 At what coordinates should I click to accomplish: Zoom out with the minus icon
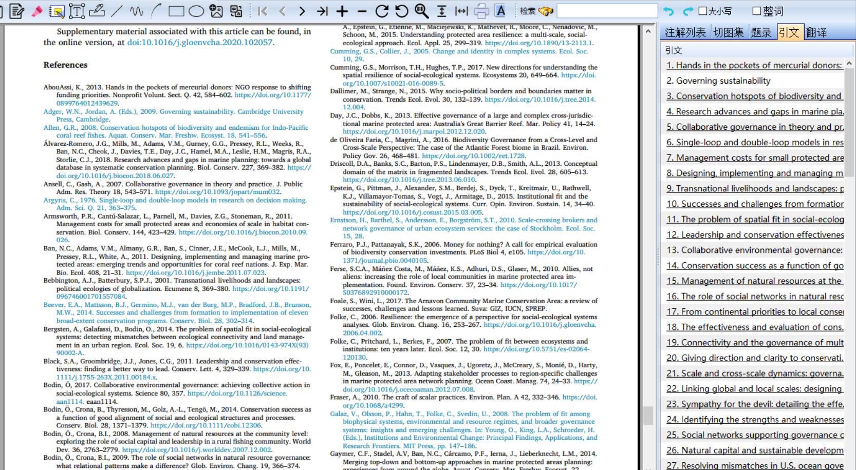click(x=362, y=11)
